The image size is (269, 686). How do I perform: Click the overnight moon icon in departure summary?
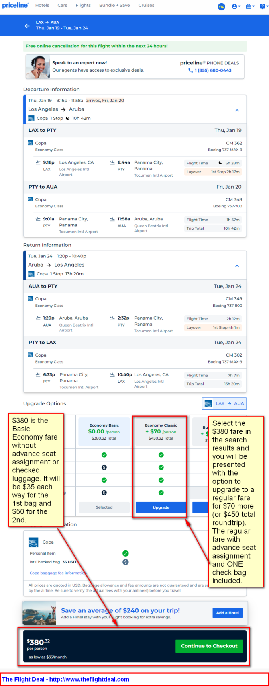(67, 118)
